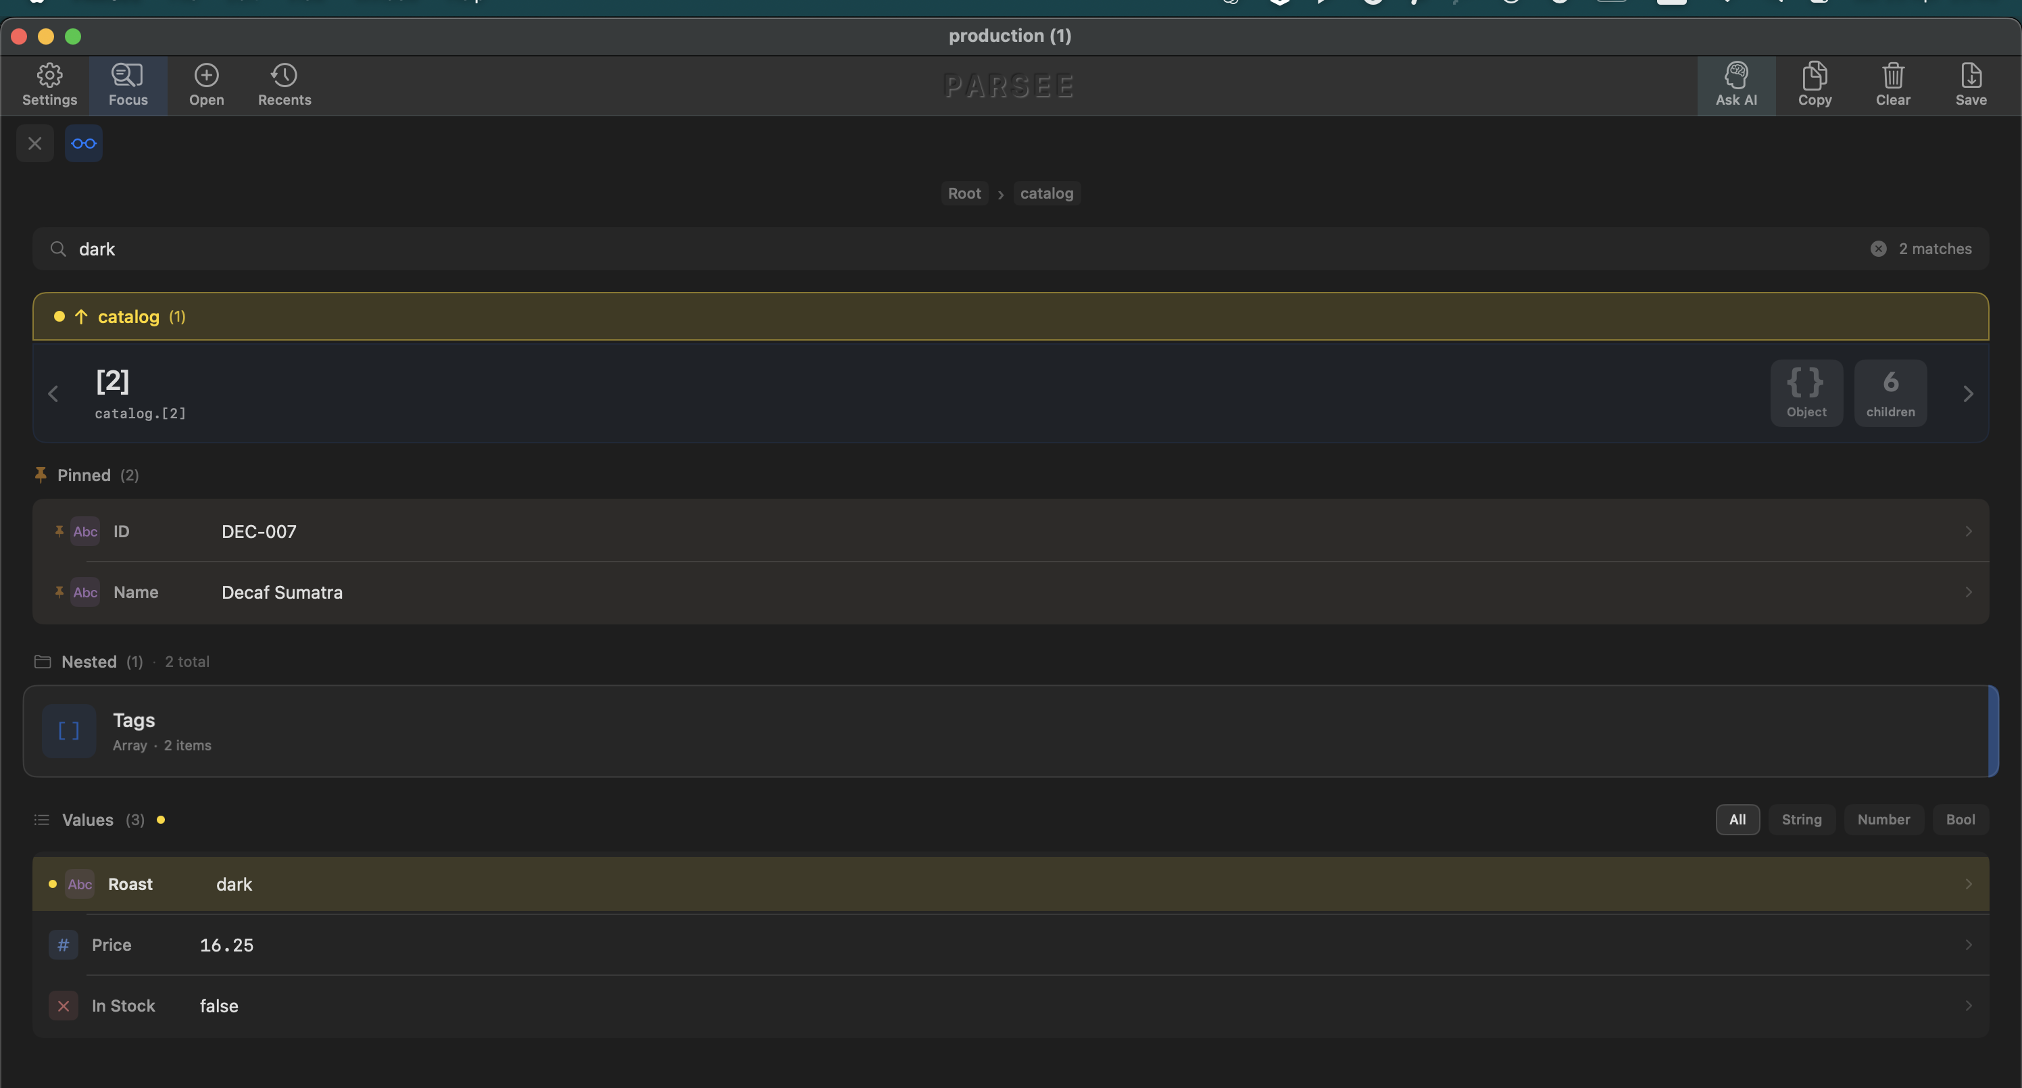
Task: Unpin the Name row pin icon
Action: tap(59, 592)
